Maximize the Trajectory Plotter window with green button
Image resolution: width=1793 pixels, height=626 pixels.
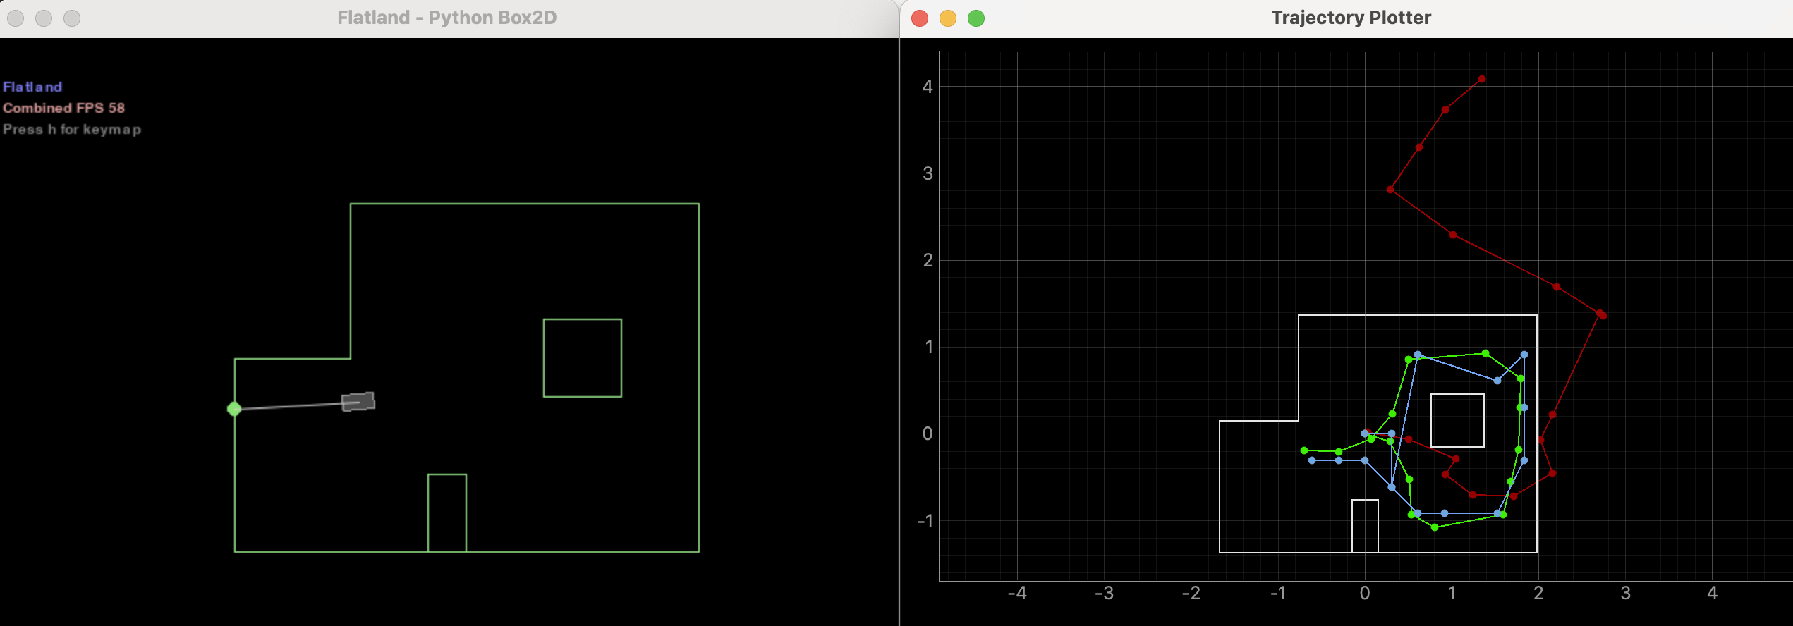pyautogui.click(x=976, y=18)
